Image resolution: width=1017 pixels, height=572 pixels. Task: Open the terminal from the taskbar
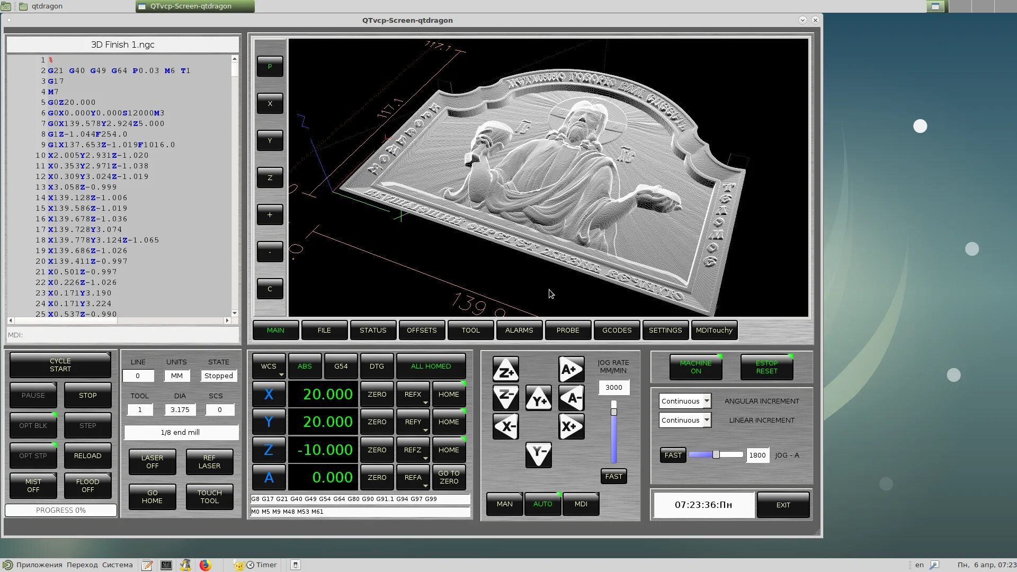(166, 565)
